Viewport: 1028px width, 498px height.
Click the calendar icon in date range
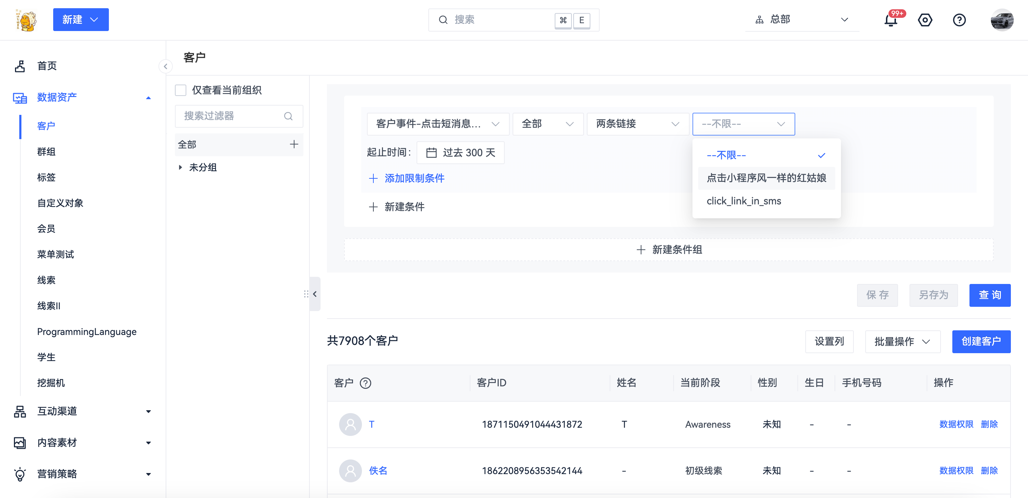(x=432, y=153)
